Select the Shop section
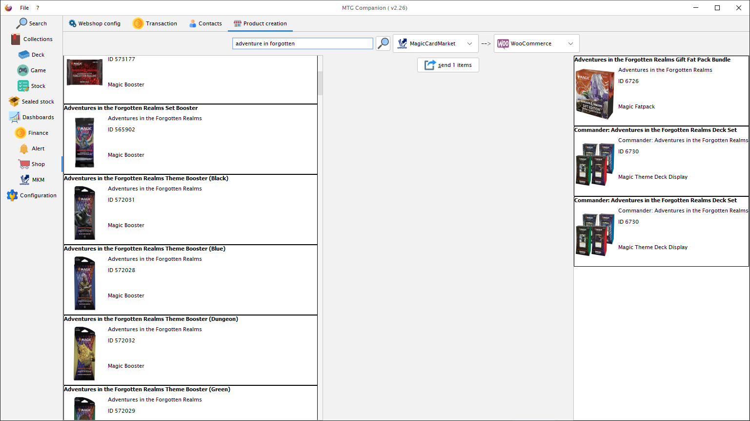The width and height of the screenshot is (750, 421). point(31,164)
